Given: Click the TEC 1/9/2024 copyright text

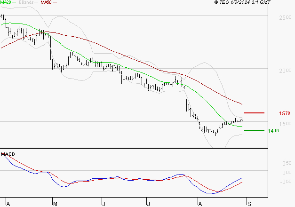Looking at the screenshot, I should [x=242, y=2].
